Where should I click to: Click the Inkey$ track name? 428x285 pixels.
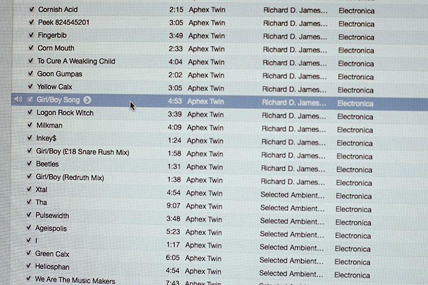[x=48, y=139]
